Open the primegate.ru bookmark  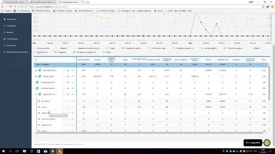125,11
